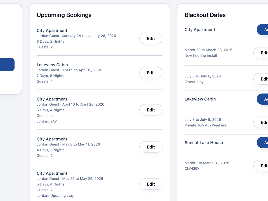The image size is (268, 201).
Task: Add a blackout date for Lakeview Cabin
Action: [x=263, y=99]
